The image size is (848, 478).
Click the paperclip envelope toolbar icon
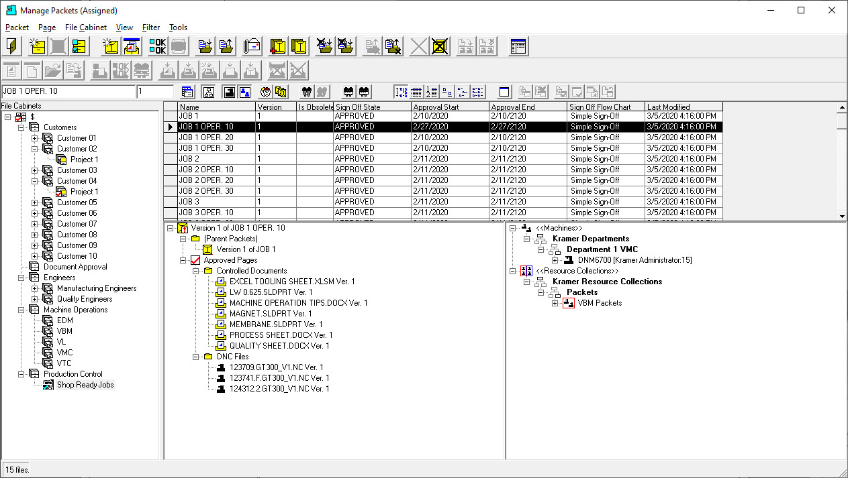click(252, 46)
